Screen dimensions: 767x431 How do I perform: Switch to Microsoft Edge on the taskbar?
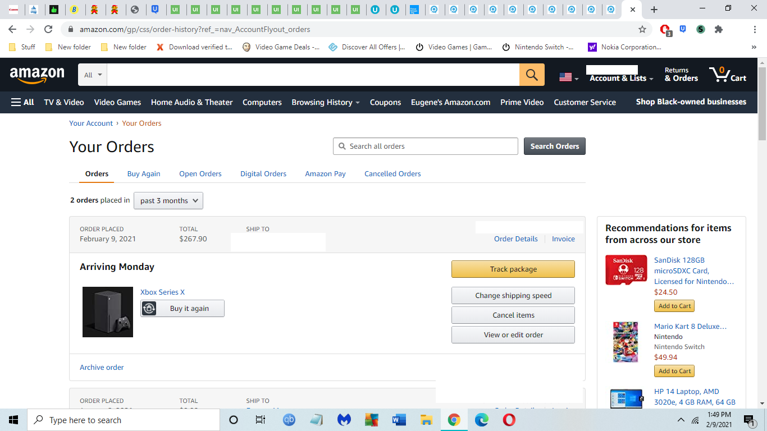(482, 420)
